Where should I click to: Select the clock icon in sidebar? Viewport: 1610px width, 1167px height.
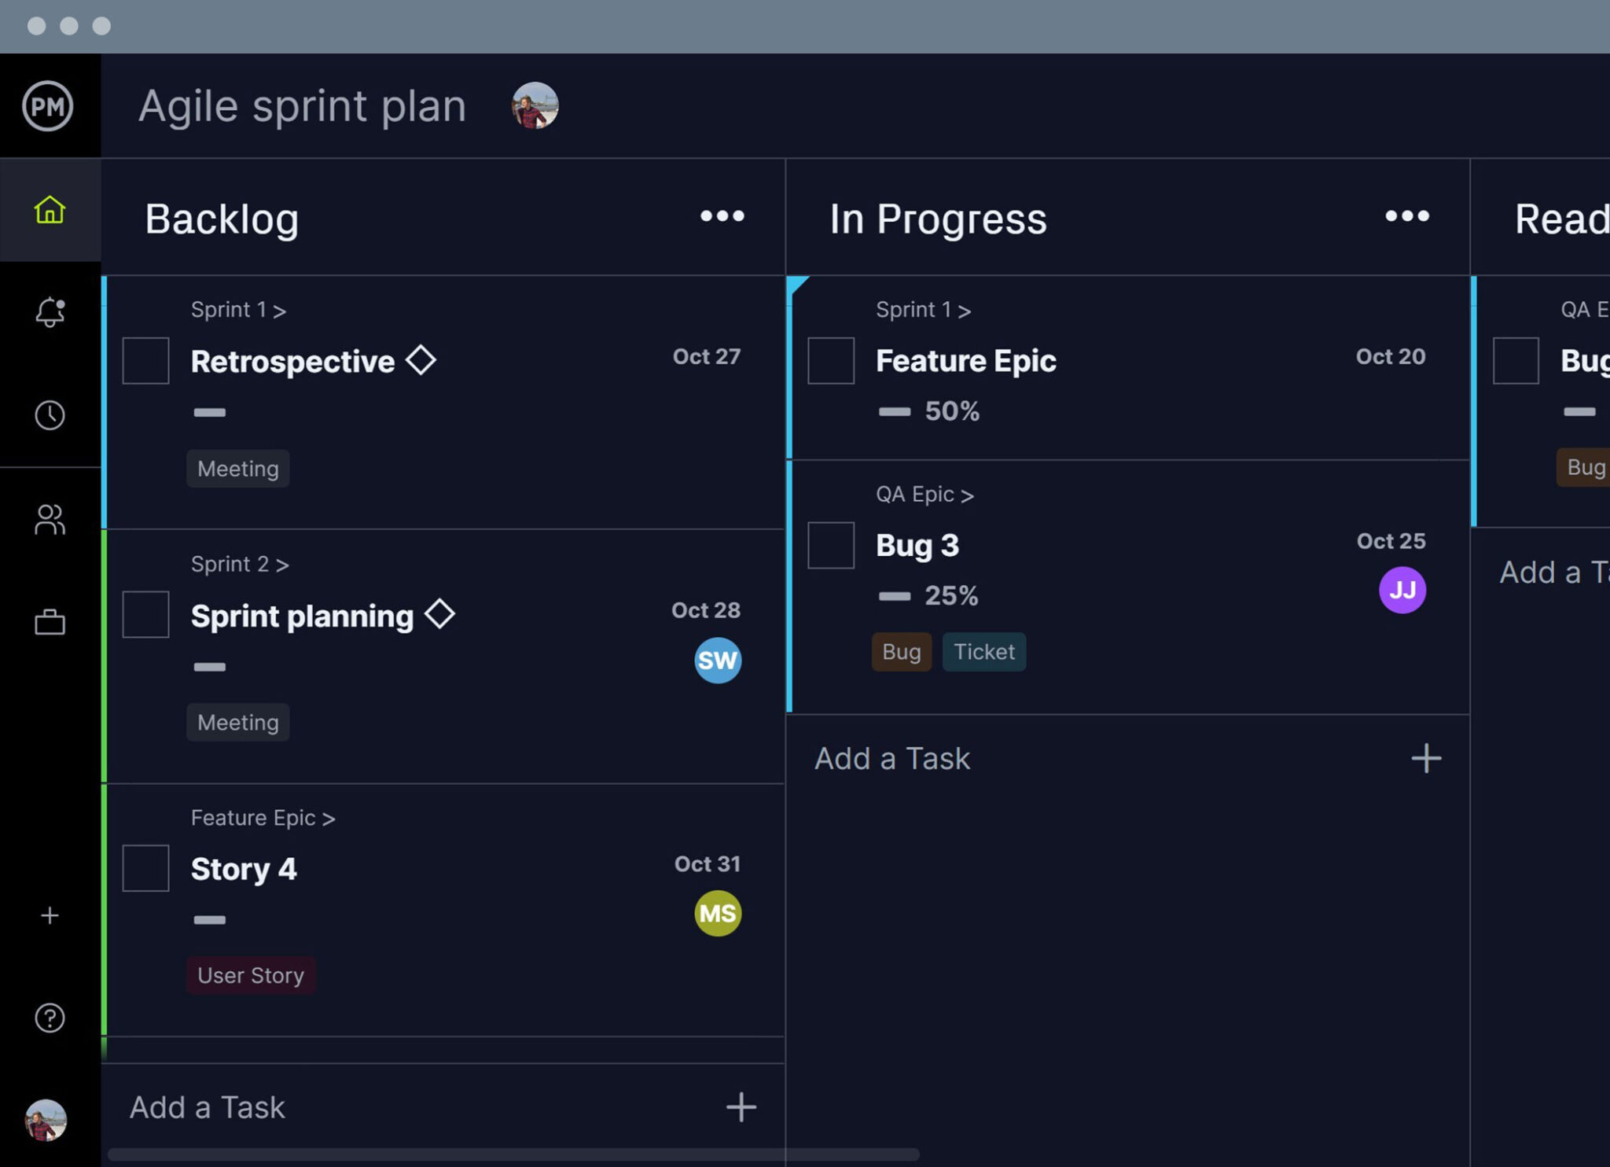(50, 417)
